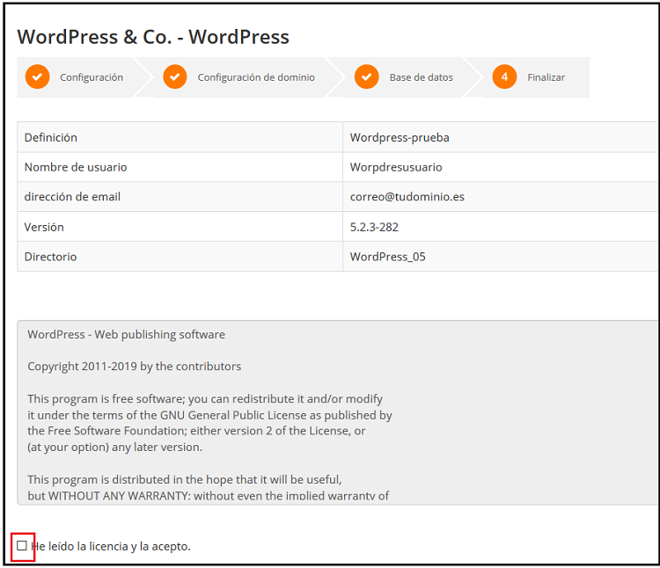Click the correo@tudominio.es value
Viewport: 660px width, 568px height.
(407, 196)
